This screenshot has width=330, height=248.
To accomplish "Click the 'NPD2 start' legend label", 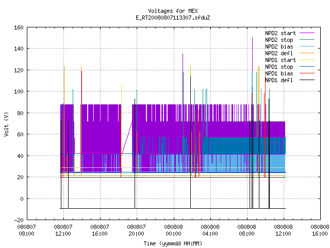I will [x=280, y=33].
